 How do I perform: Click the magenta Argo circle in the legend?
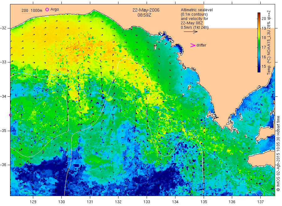47,9
